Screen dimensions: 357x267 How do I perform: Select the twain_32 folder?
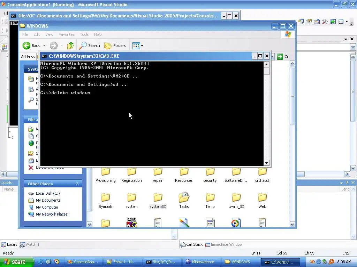tap(236, 201)
